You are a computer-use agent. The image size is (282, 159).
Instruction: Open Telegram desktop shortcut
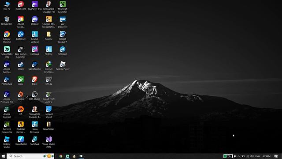click(63, 51)
